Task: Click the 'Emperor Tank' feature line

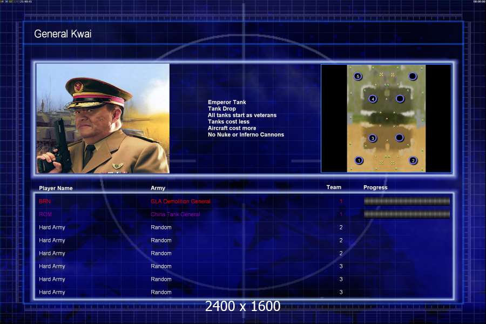Action: pos(227,102)
